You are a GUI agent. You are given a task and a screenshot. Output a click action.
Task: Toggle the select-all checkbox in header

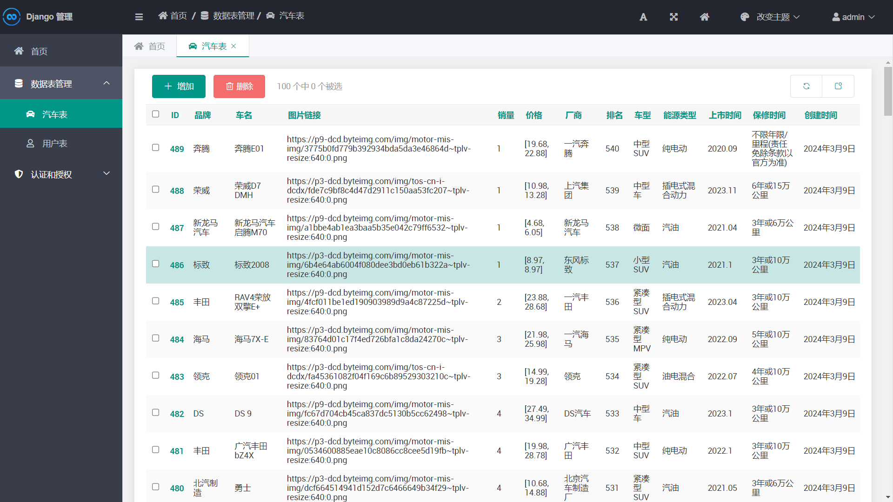[x=155, y=114]
